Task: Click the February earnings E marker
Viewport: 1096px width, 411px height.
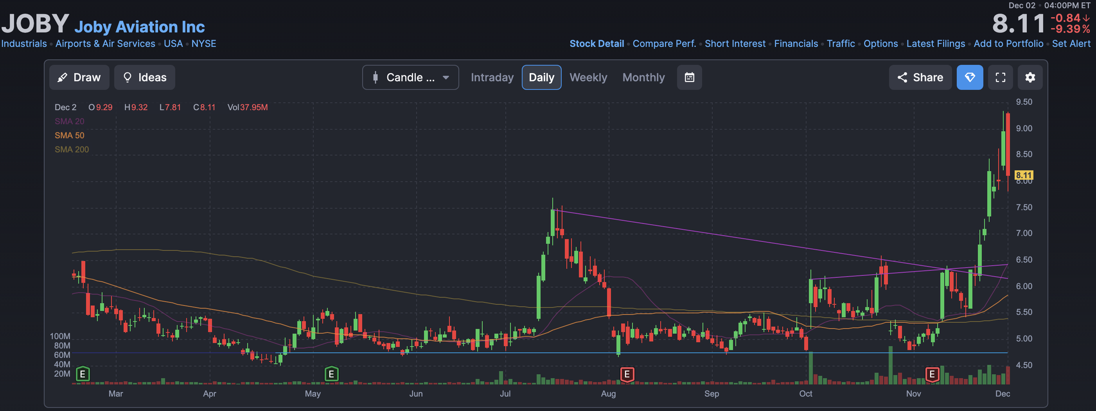Action: 83,374
